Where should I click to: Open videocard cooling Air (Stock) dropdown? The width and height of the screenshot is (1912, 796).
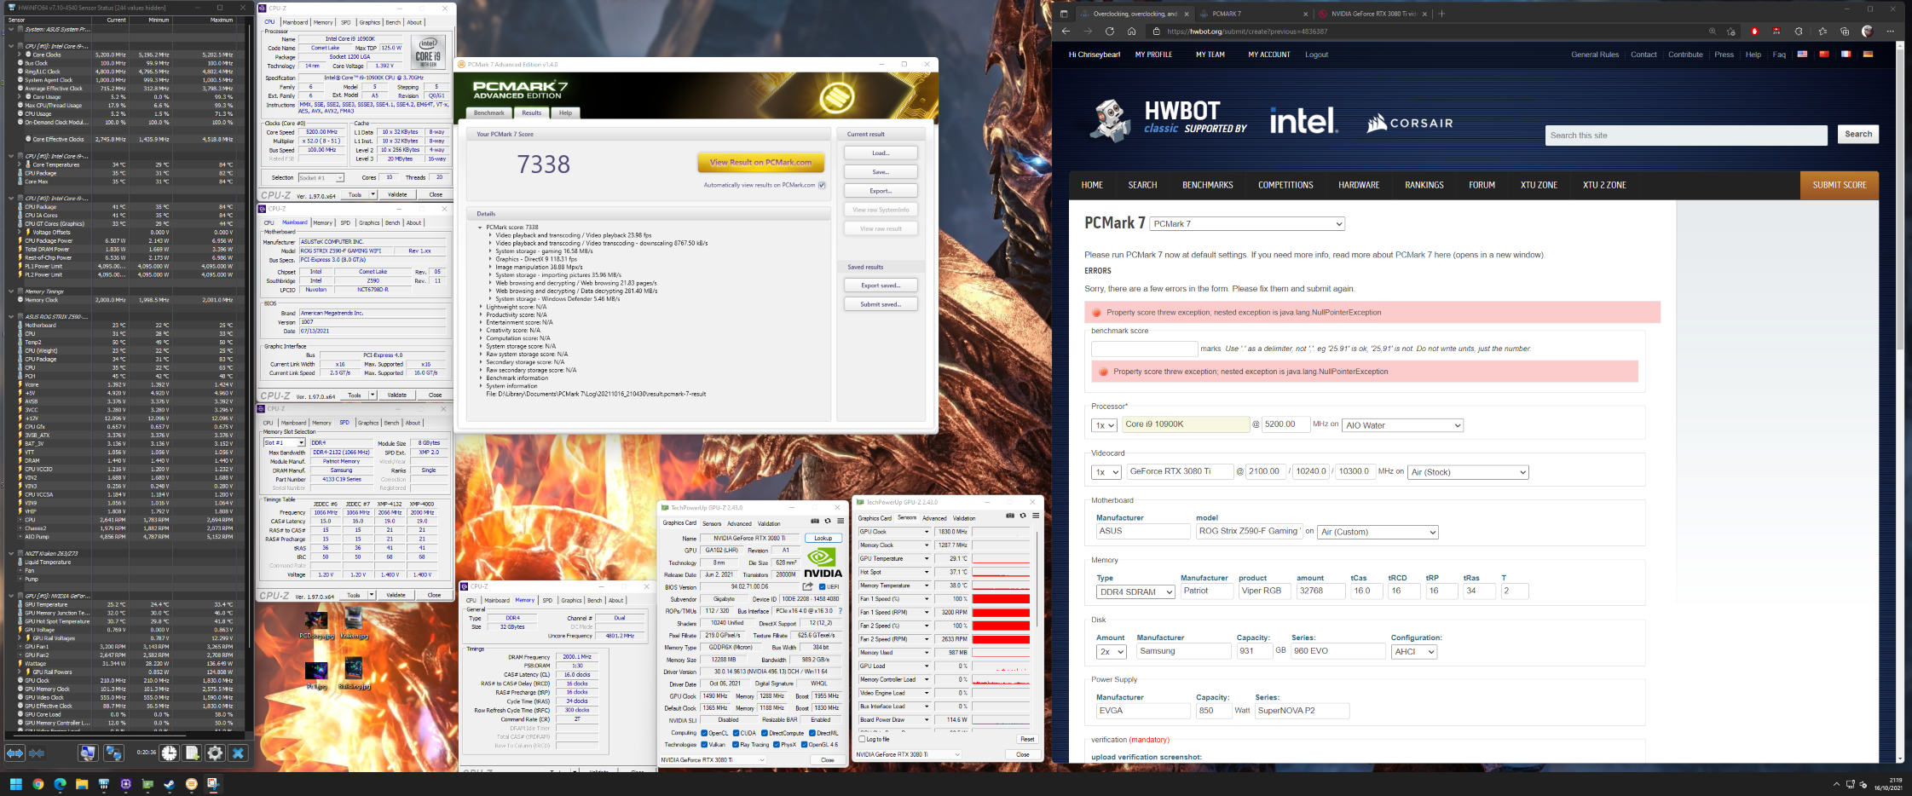[1468, 472]
